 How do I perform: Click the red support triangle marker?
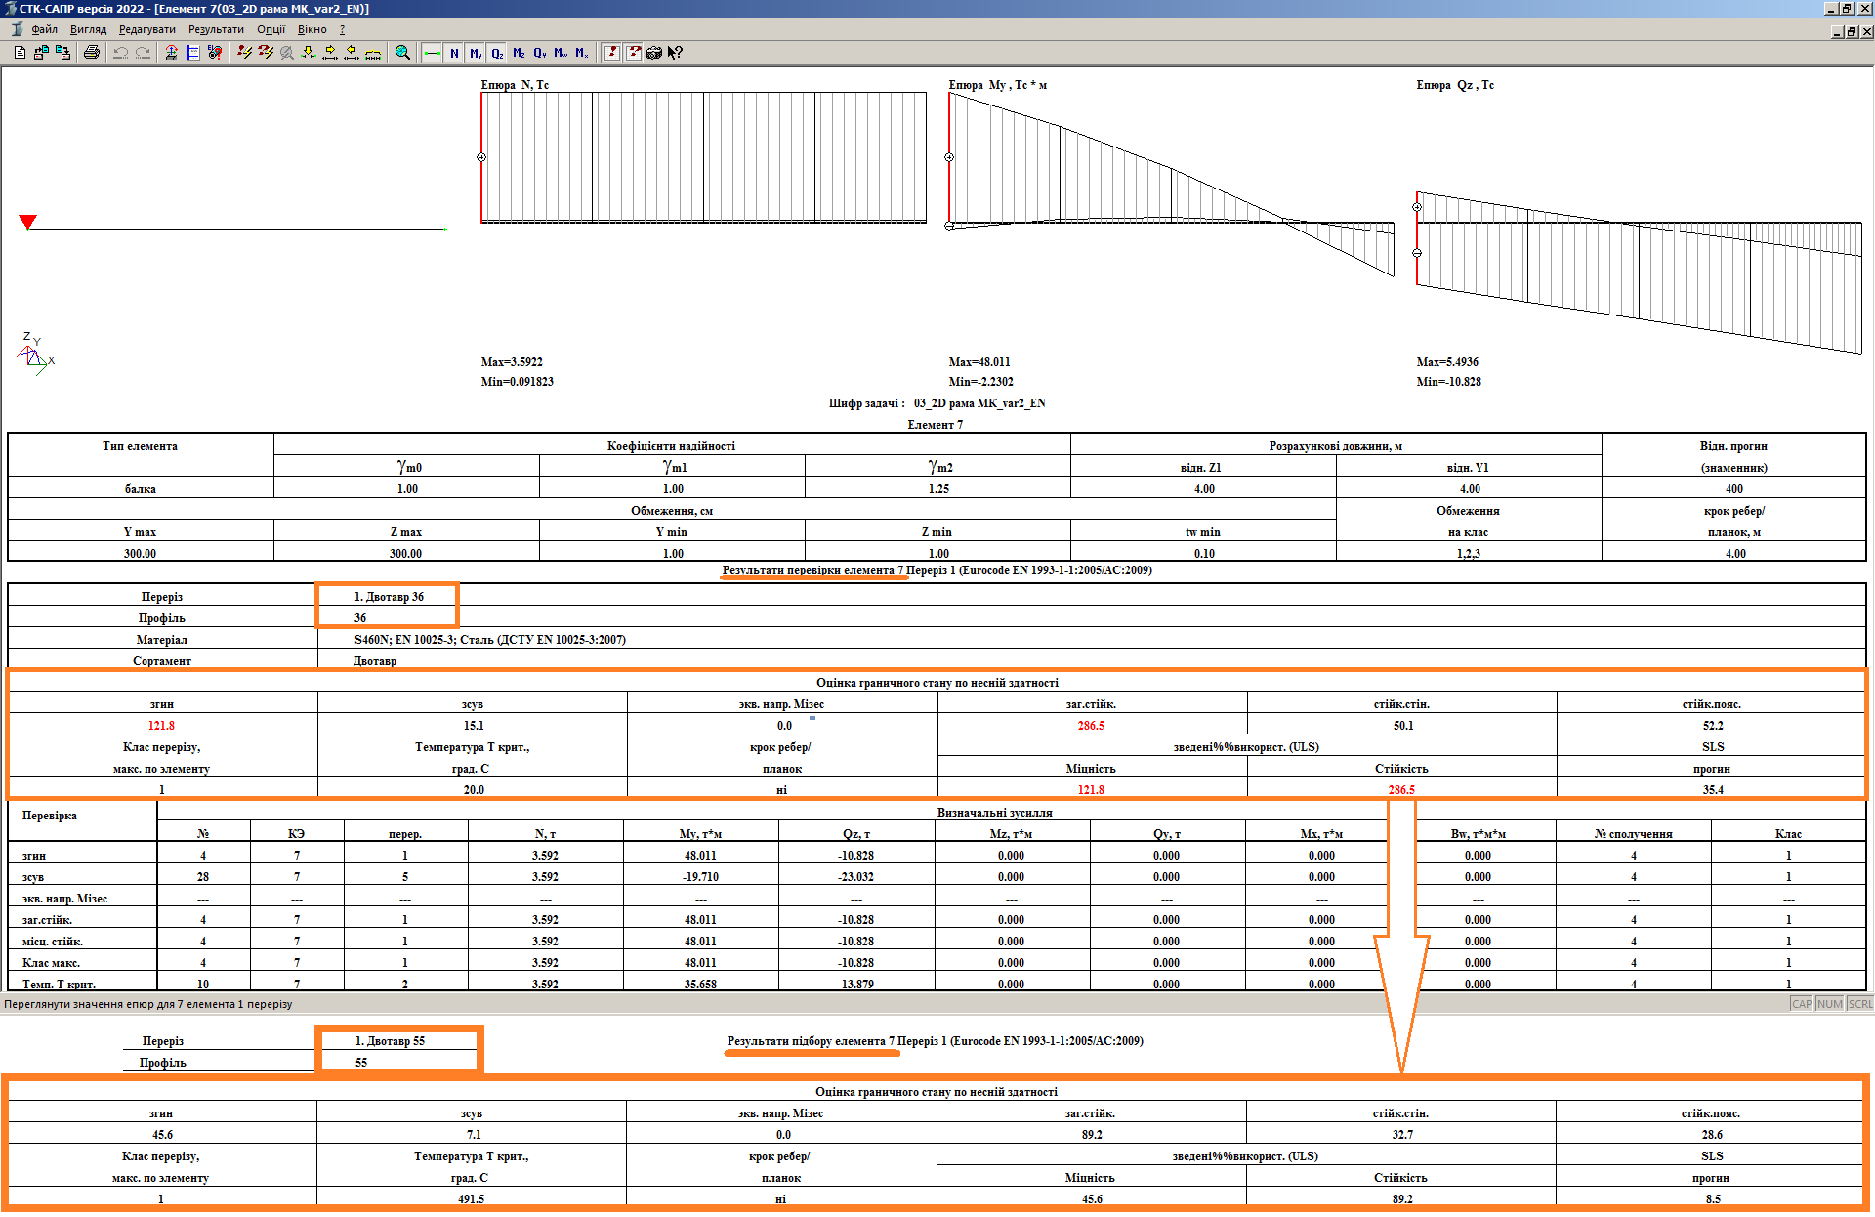tap(28, 222)
